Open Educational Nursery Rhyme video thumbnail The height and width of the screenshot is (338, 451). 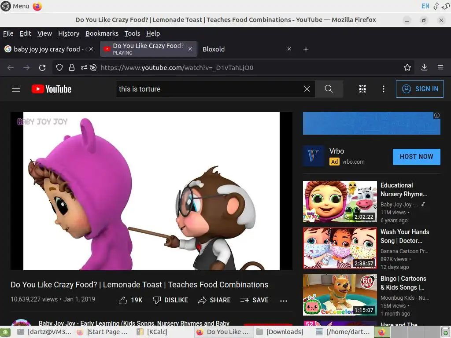tap(340, 202)
